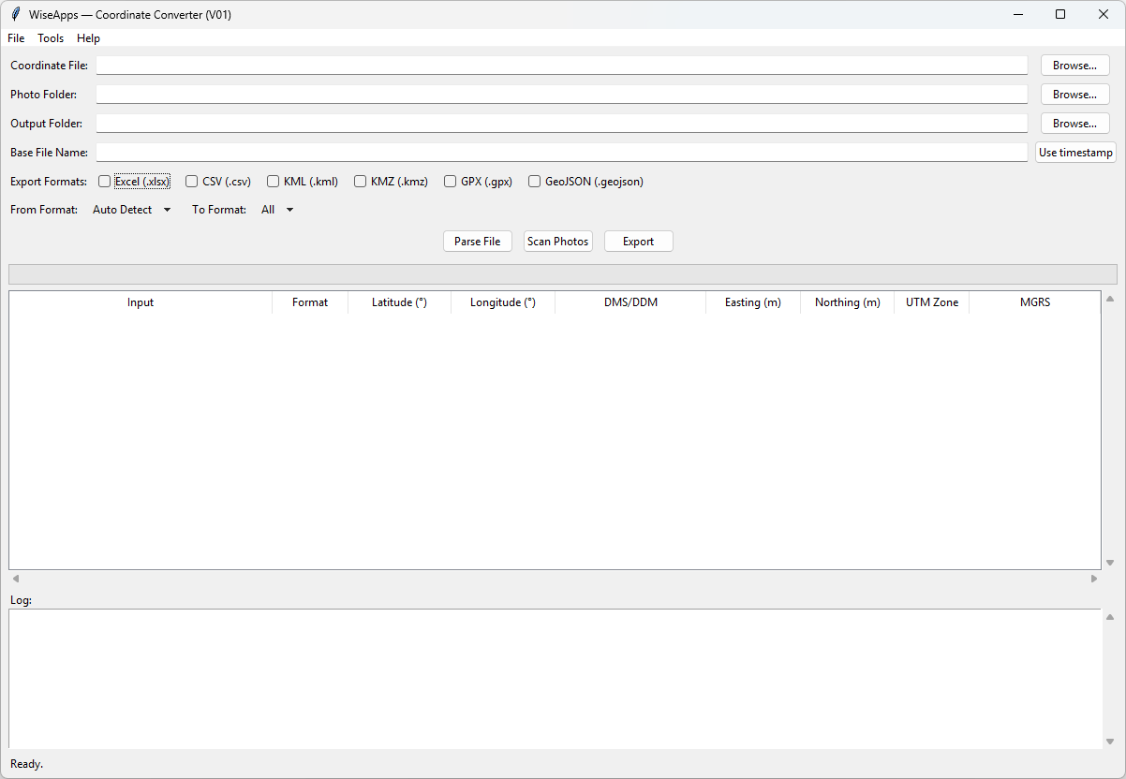Check the CSV (.csv) export option

pyautogui.click(x=191, y=181)
